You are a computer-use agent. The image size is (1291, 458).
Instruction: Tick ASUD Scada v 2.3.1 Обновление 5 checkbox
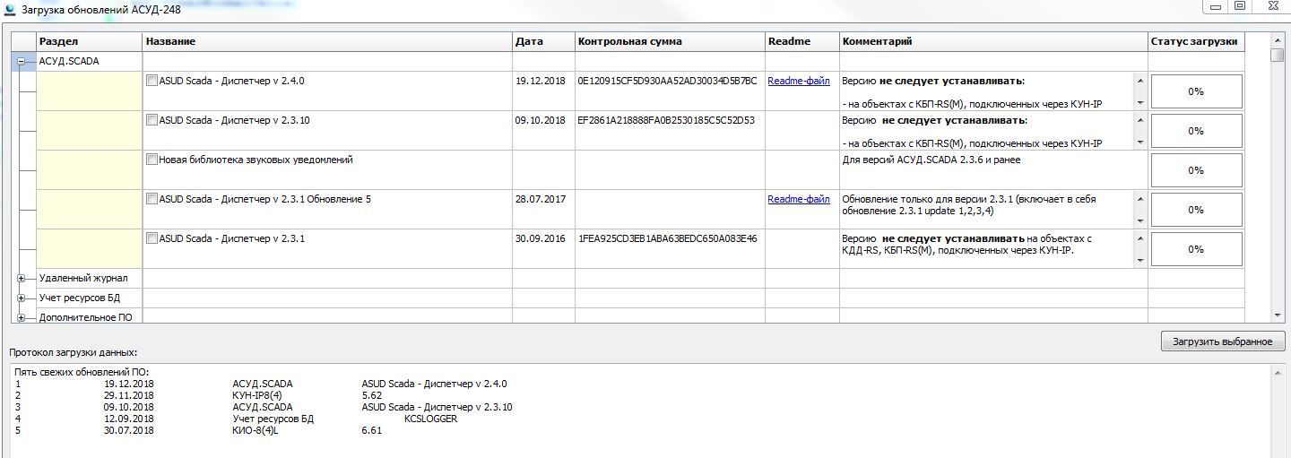pos(152,200)
